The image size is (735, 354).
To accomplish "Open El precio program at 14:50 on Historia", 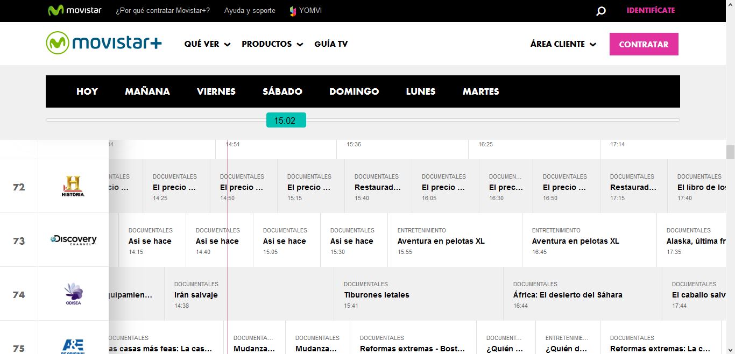I will pos(244,186).
